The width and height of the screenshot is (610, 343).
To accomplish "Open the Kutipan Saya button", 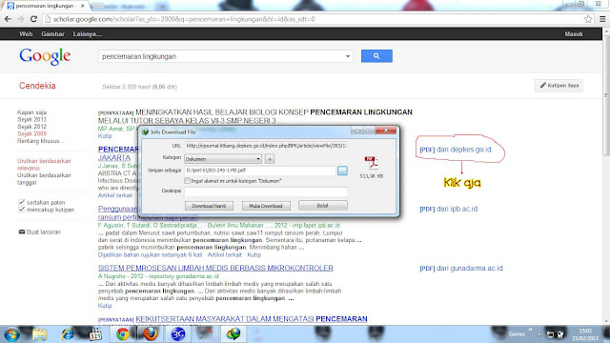I will point(559,85).
